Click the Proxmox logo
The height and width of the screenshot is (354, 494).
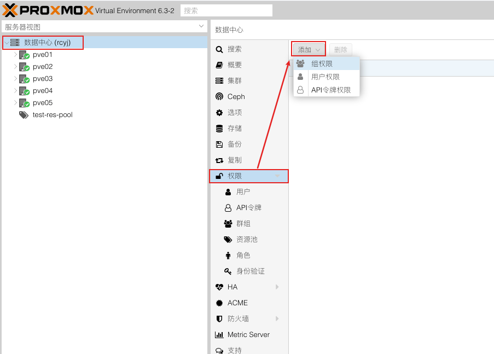(48, 10)
